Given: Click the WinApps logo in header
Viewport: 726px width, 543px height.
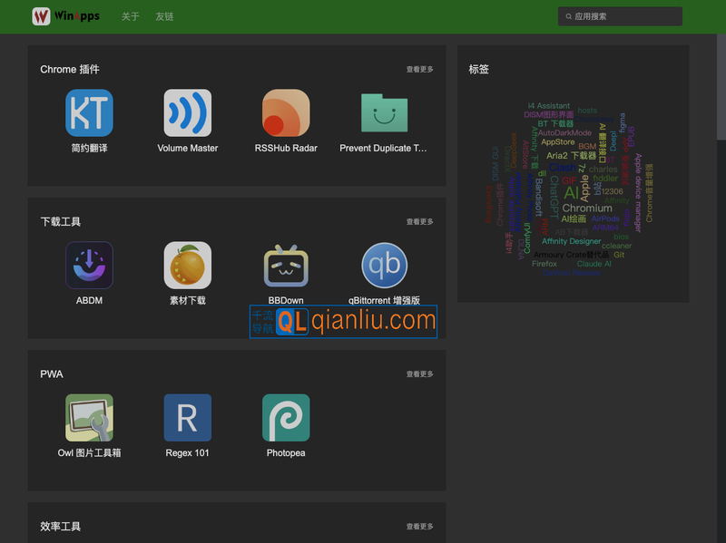Looking at the screenshot, I should click(65, 16).
